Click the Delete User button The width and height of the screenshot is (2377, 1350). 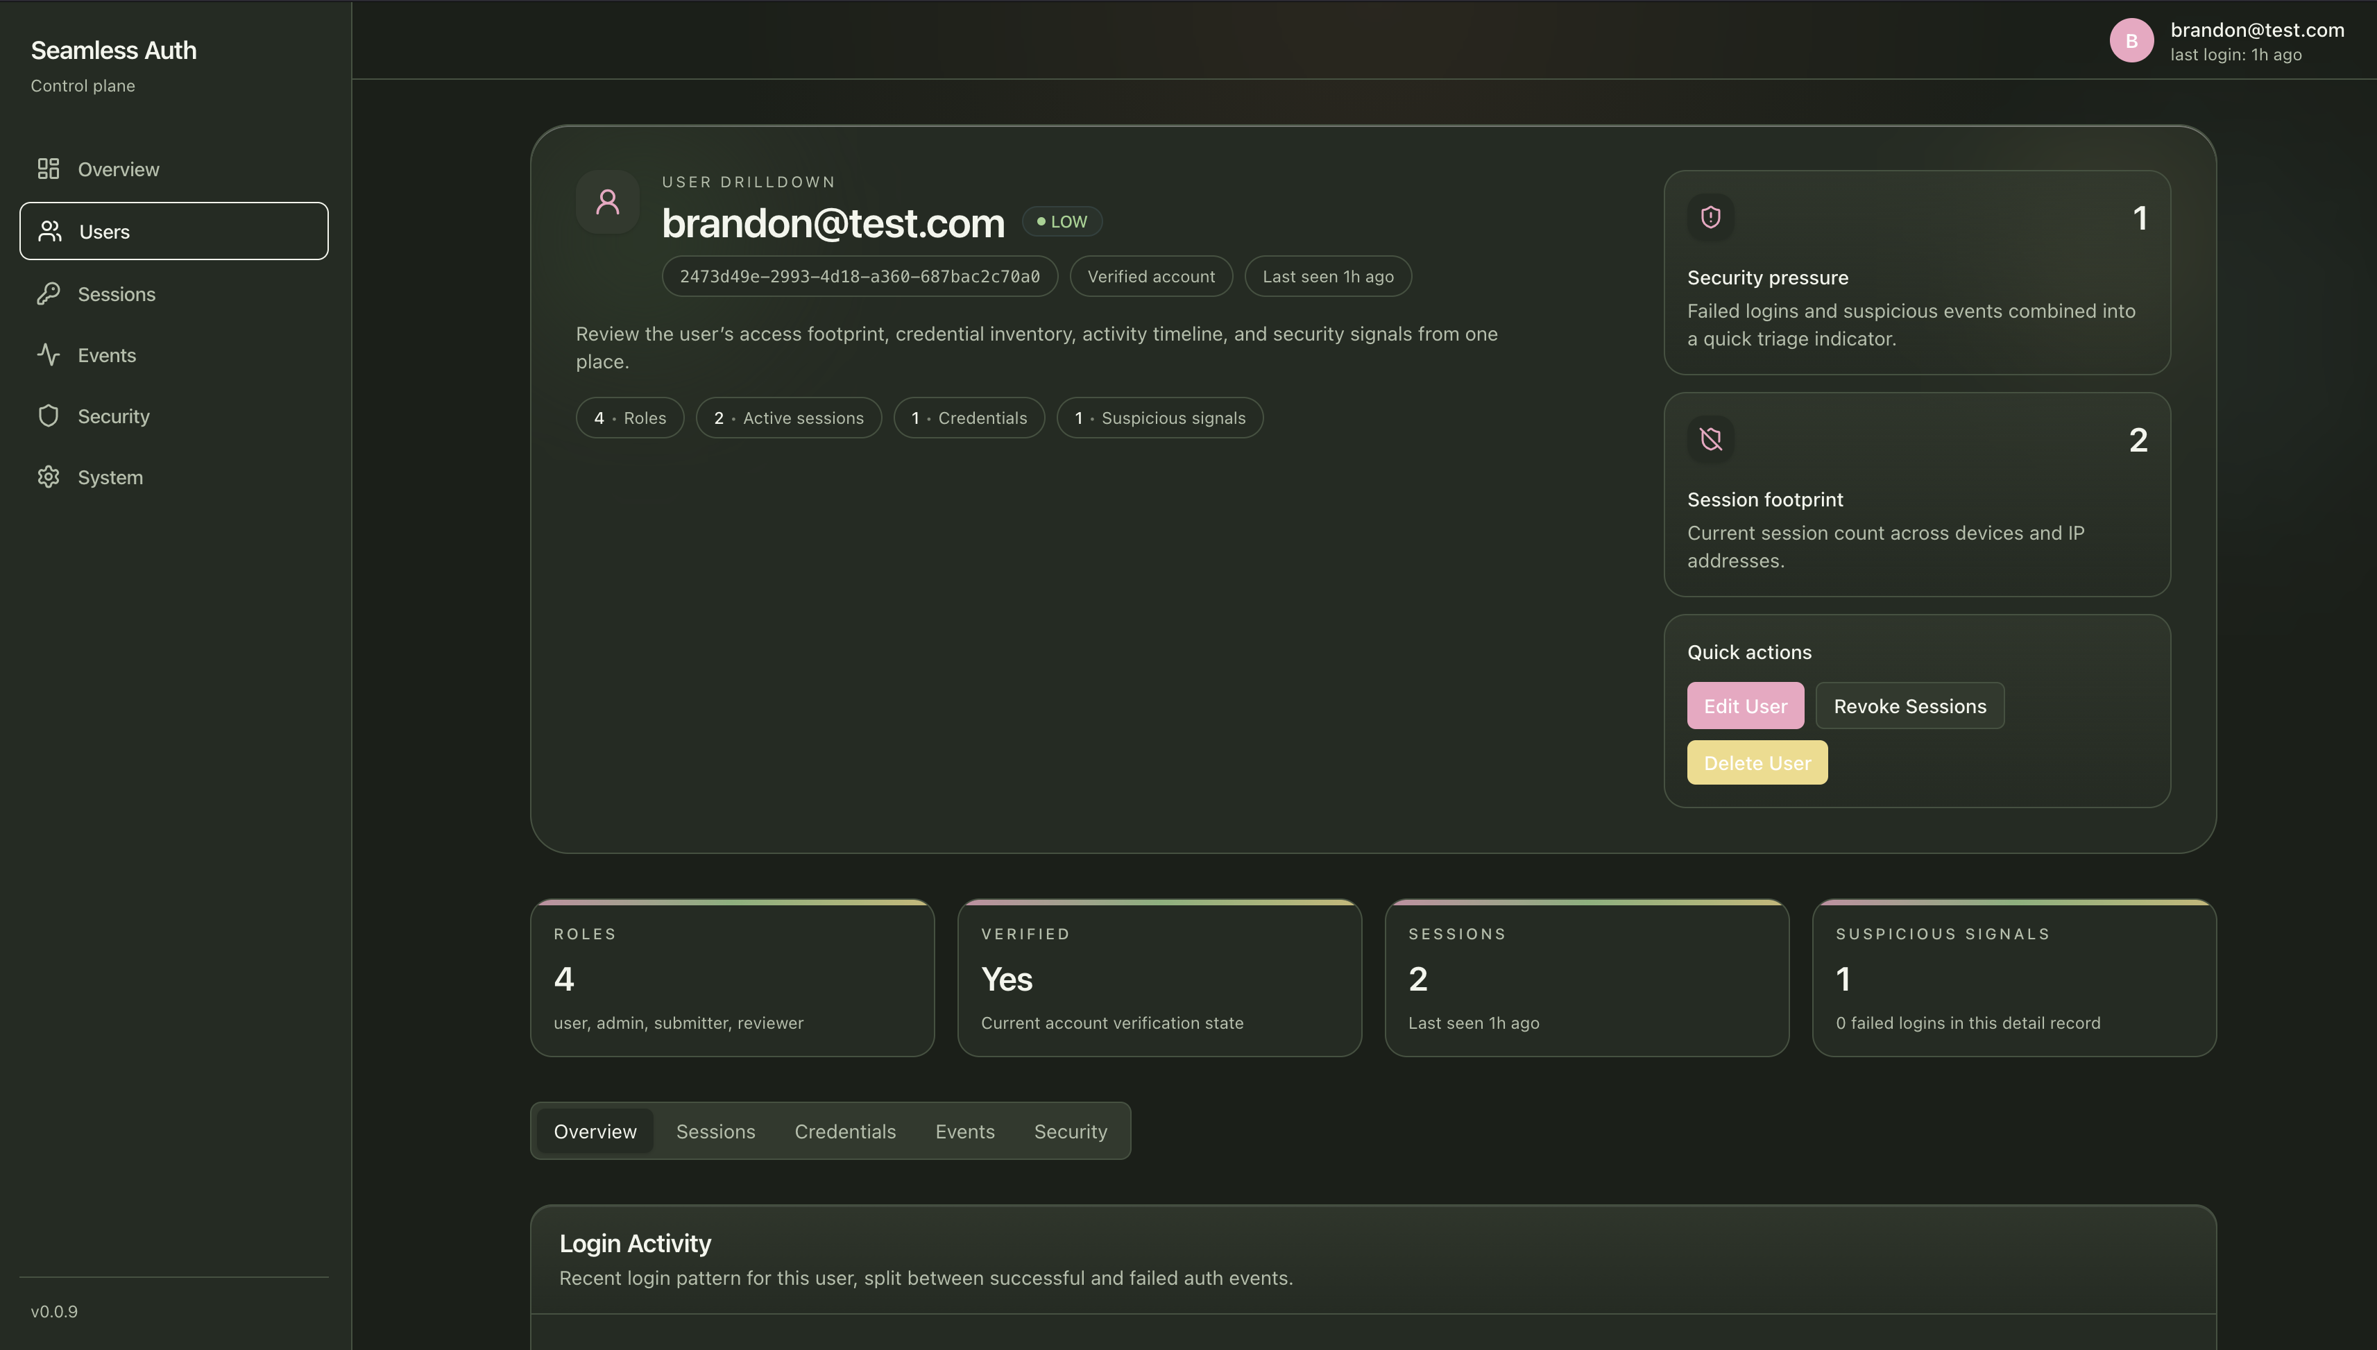1757,762
